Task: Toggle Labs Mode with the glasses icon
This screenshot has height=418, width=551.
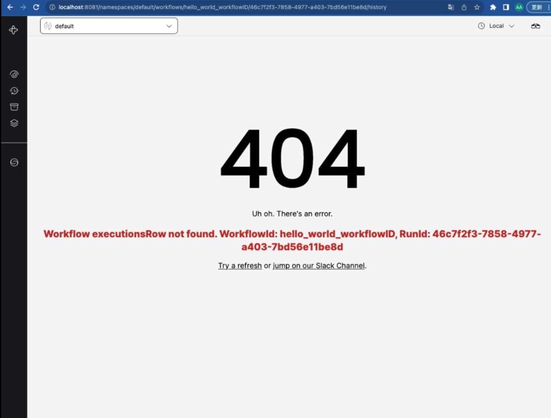Action: (536, 26)
